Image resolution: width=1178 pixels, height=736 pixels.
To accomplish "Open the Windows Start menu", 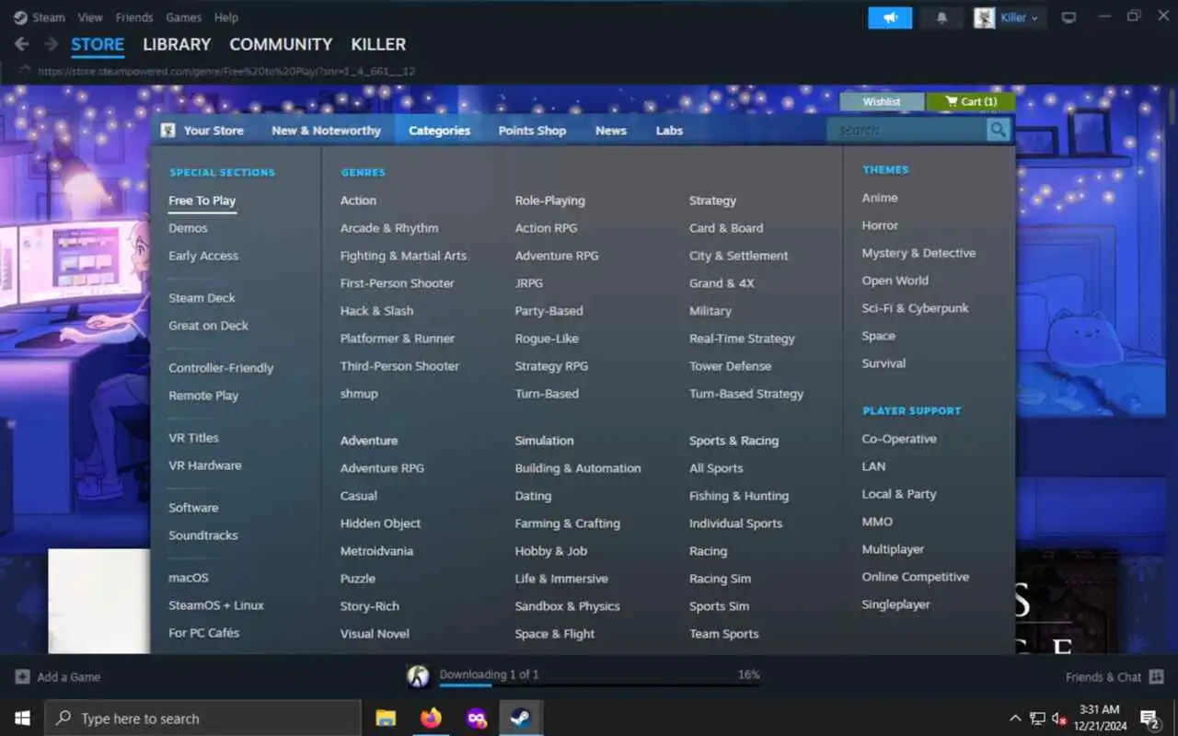I will tap(22, 719).
